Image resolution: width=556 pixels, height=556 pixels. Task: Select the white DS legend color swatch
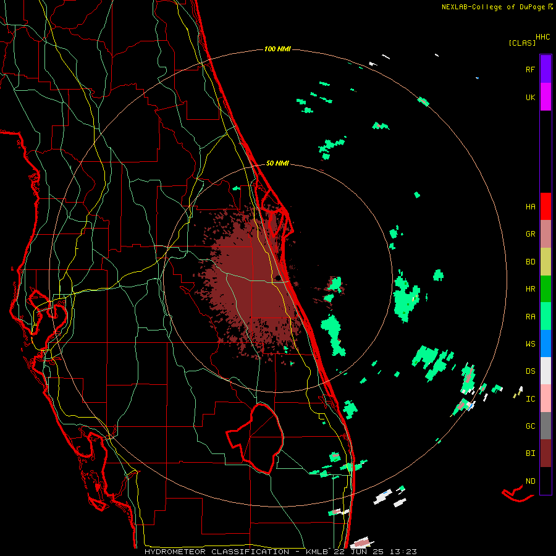[x=545, y=371]
